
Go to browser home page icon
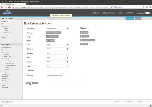[9, 7]
